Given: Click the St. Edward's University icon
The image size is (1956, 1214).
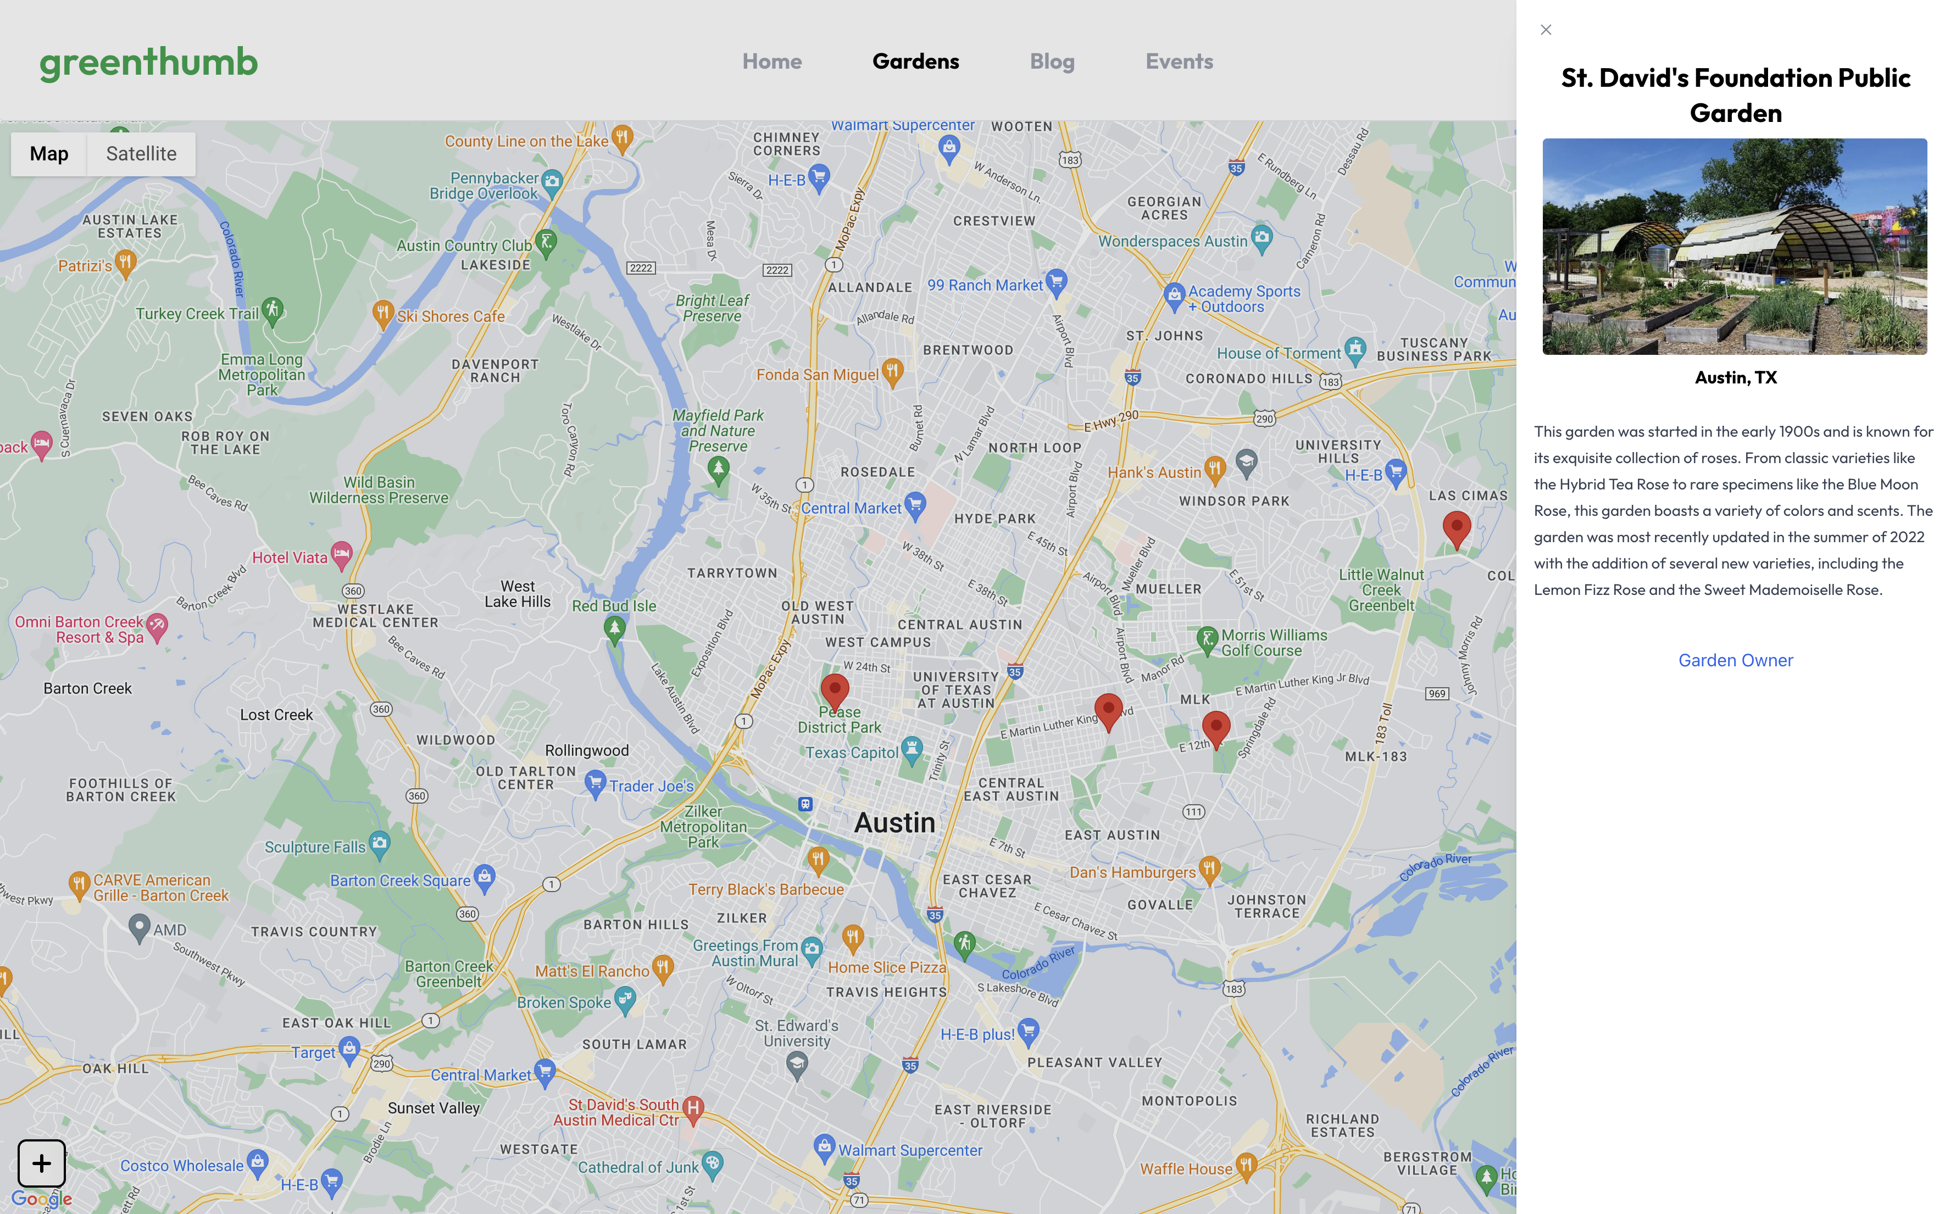Looking at the screenshot, I should click(x=797, y=1067).
